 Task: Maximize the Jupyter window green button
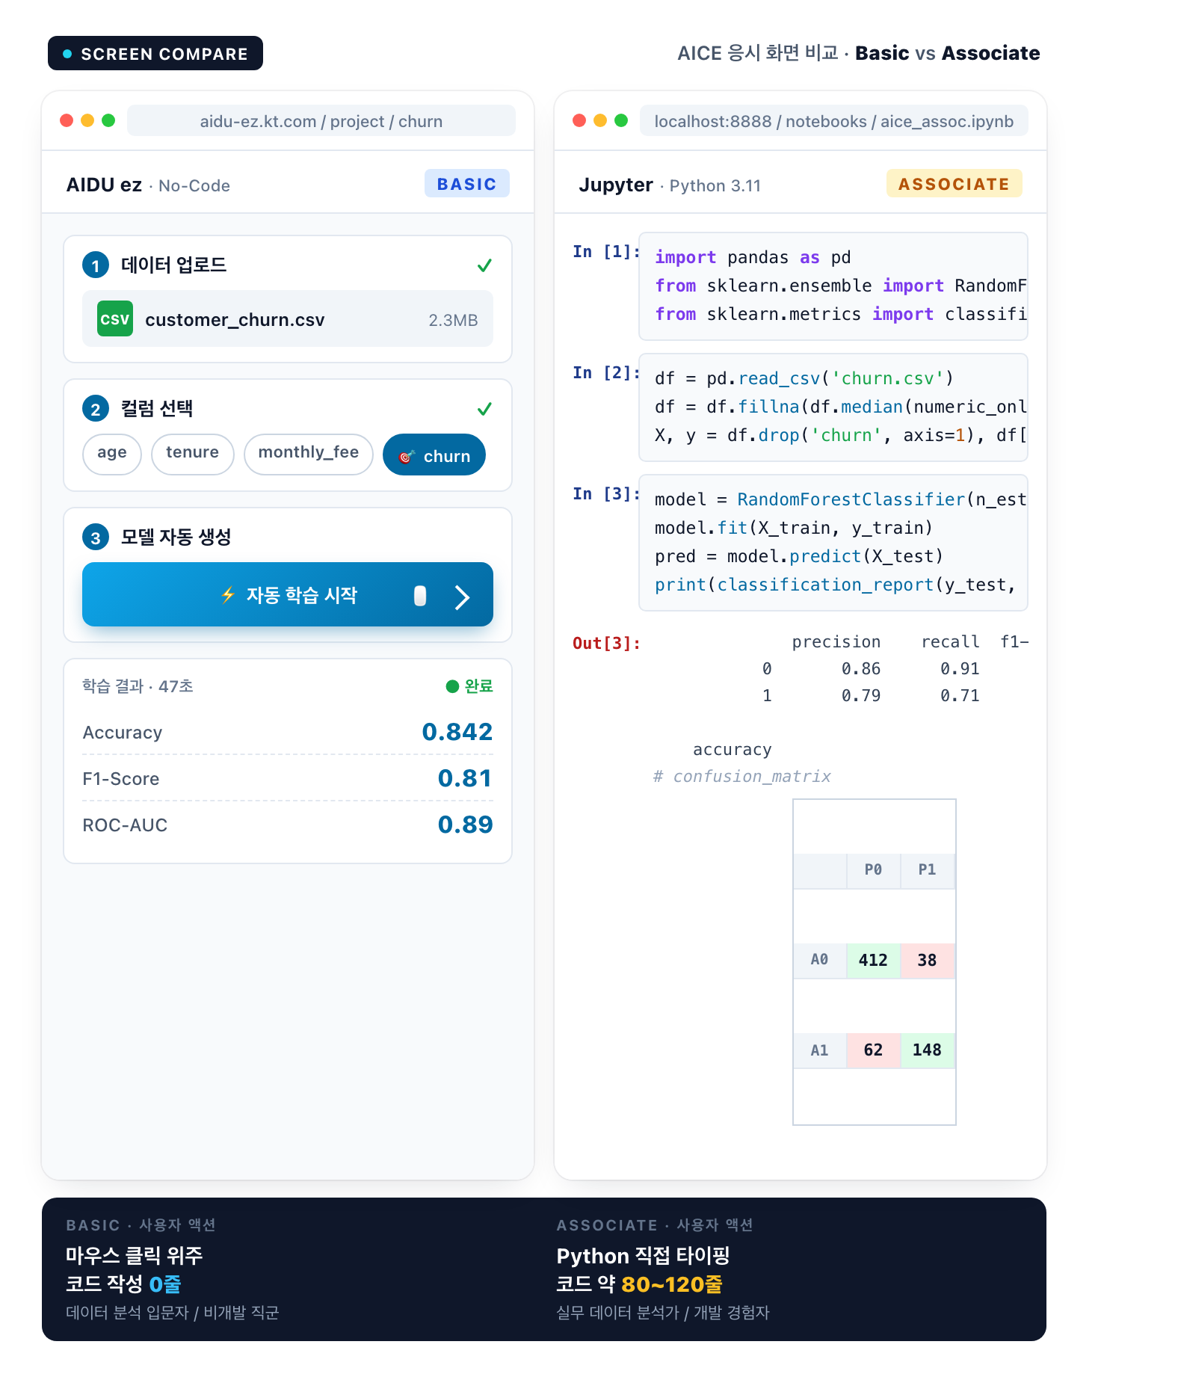pos(621,120)
